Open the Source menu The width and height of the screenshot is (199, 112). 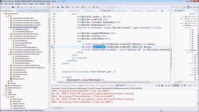pyautogui.click(x=11, y=4)
